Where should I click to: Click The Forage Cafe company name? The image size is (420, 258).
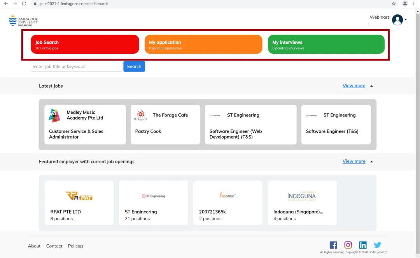coord(170,115)
